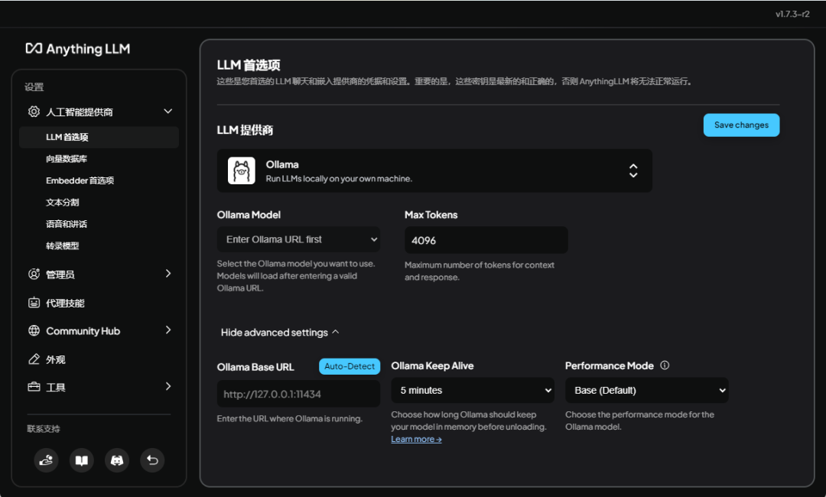Collapse Hide advanced settings
This screenshot has height=497, width=826.
tap(280, 332)
